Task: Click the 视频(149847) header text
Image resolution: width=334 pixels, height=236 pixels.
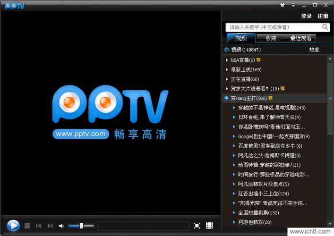Action: tap(246, 50)
